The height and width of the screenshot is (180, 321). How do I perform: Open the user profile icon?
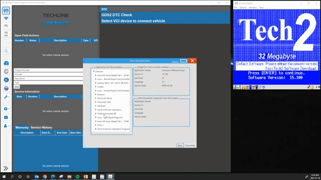(x=6, y=126)
